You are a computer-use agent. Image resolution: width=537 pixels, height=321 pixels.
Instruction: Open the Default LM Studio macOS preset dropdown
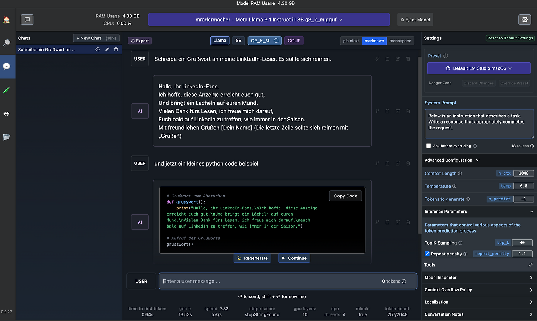click(479, 68)
